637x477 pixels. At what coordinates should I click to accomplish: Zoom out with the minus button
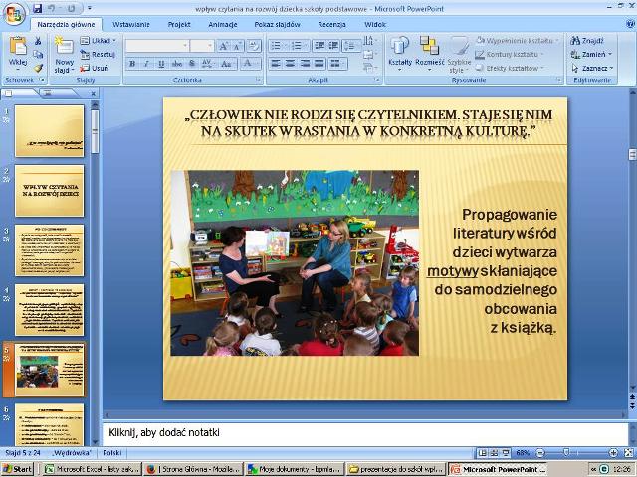click(540, 453)
